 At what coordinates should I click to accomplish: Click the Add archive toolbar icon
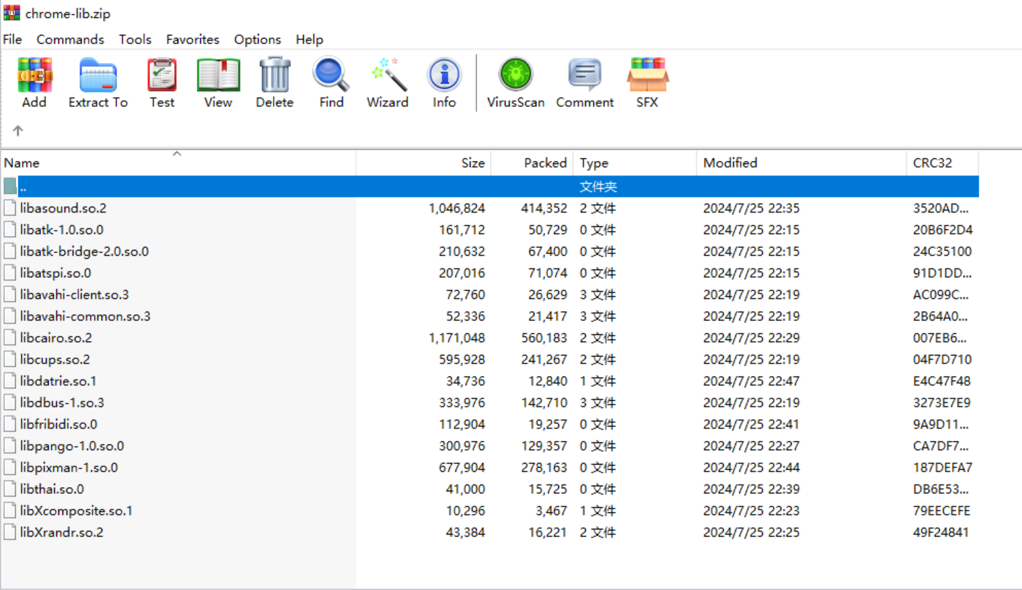pyautogui.click(x=34, y=82)
